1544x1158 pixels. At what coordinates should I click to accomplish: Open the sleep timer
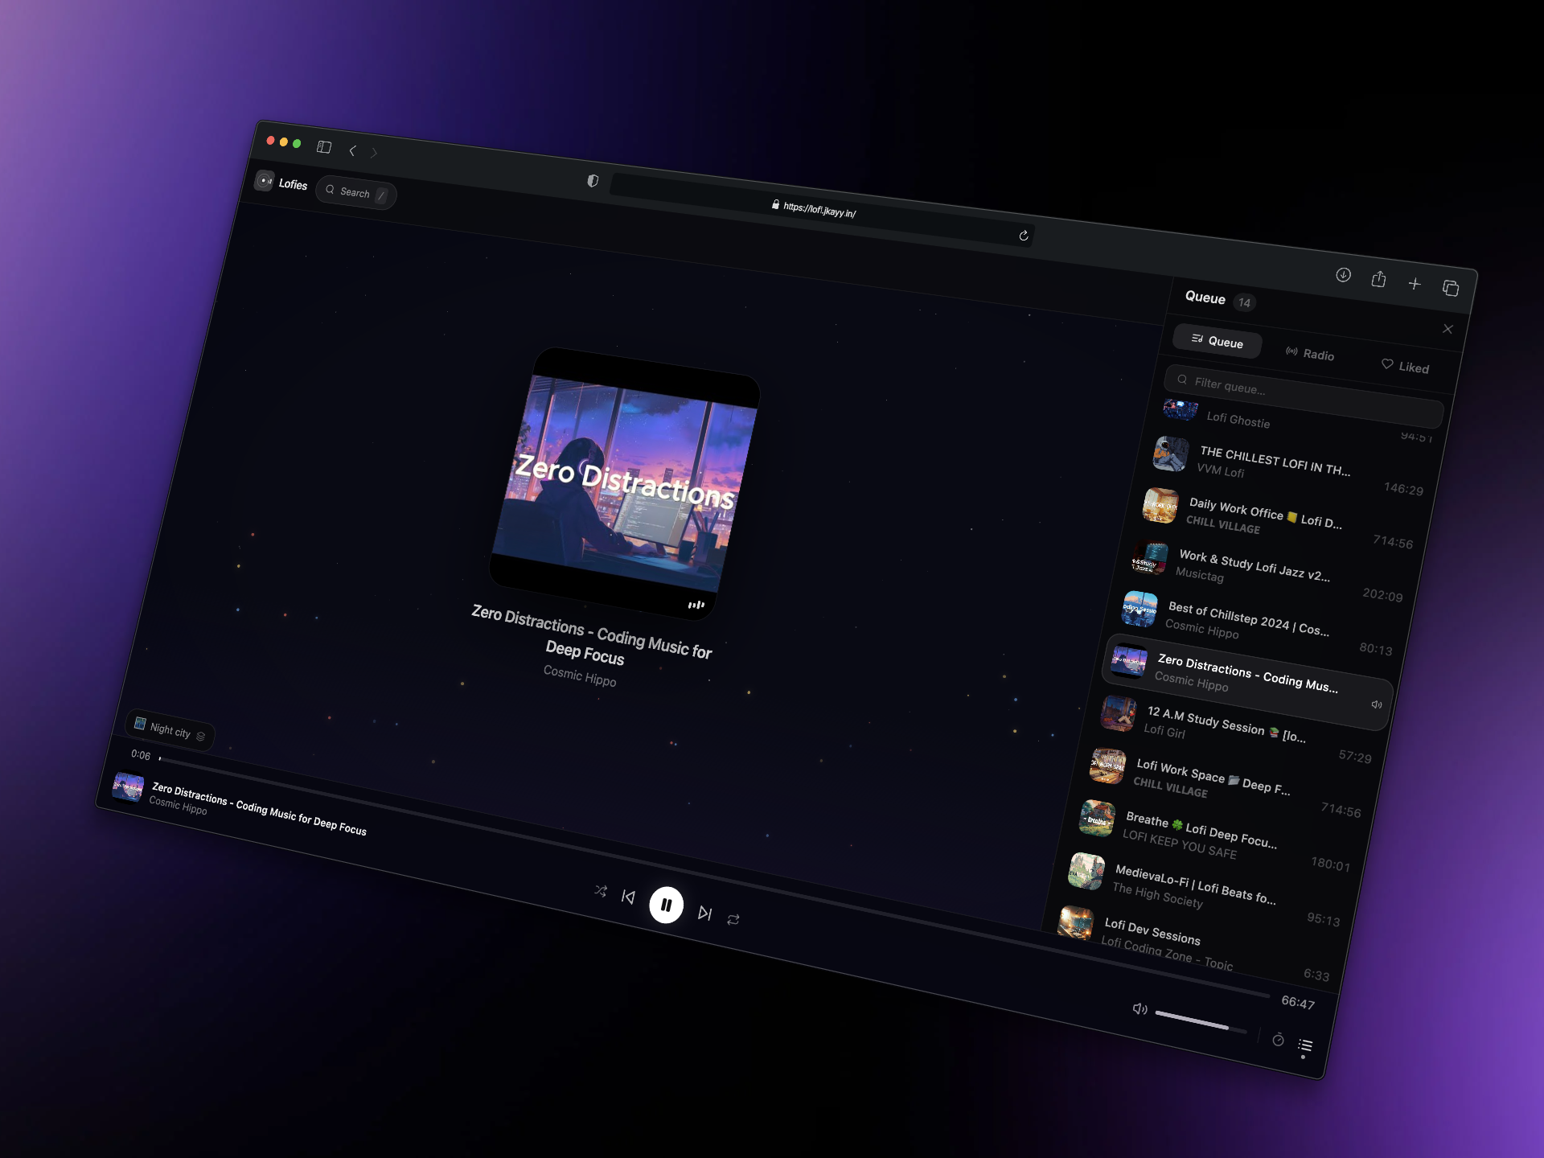1278,1040
